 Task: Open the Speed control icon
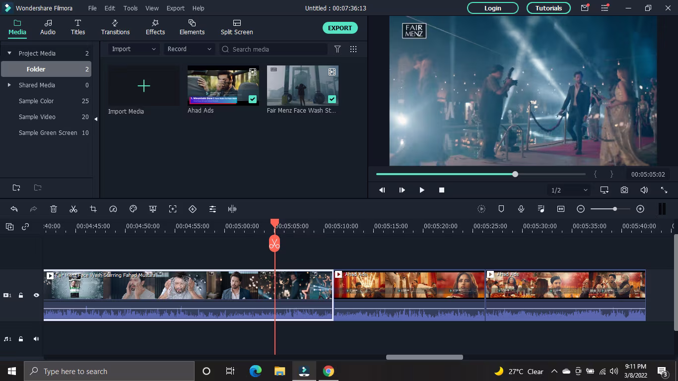(x=113, y=209)
